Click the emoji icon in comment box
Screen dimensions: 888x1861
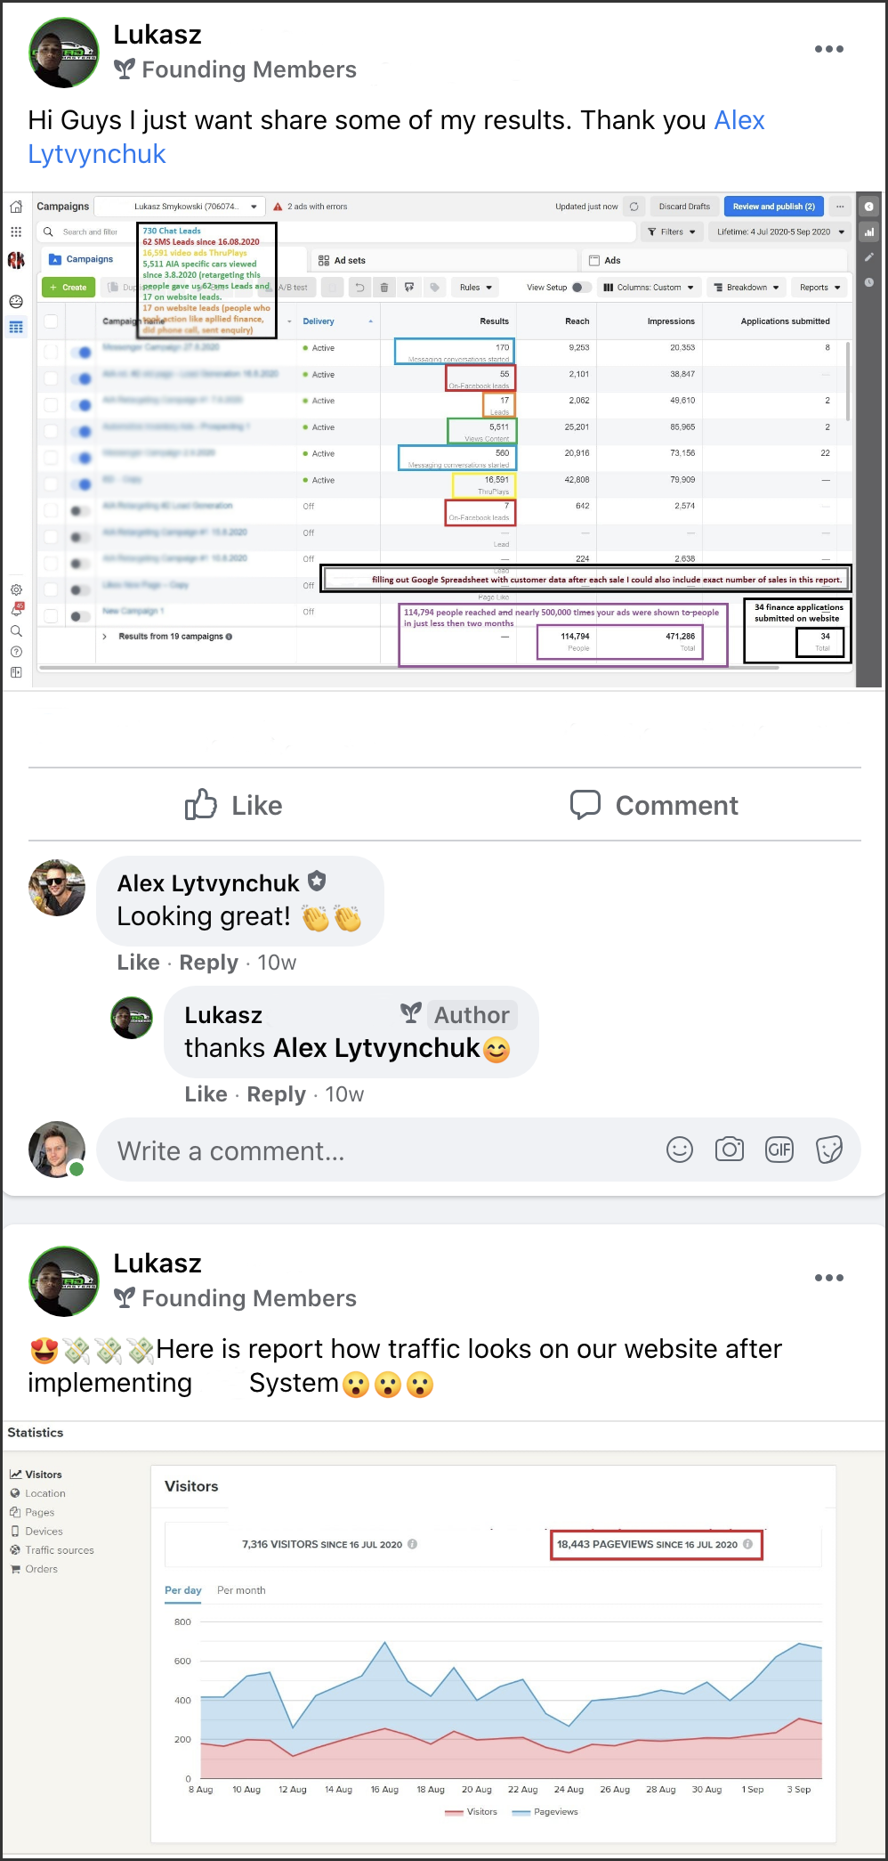coord(680,1150)
